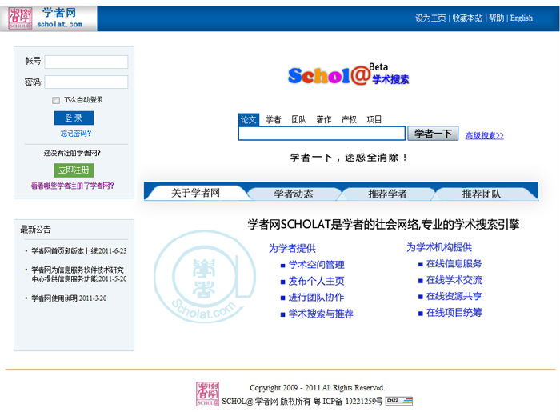Click the 学者一下 search button
The width and height of the screenshot is (560, 420).
[433, 134]
